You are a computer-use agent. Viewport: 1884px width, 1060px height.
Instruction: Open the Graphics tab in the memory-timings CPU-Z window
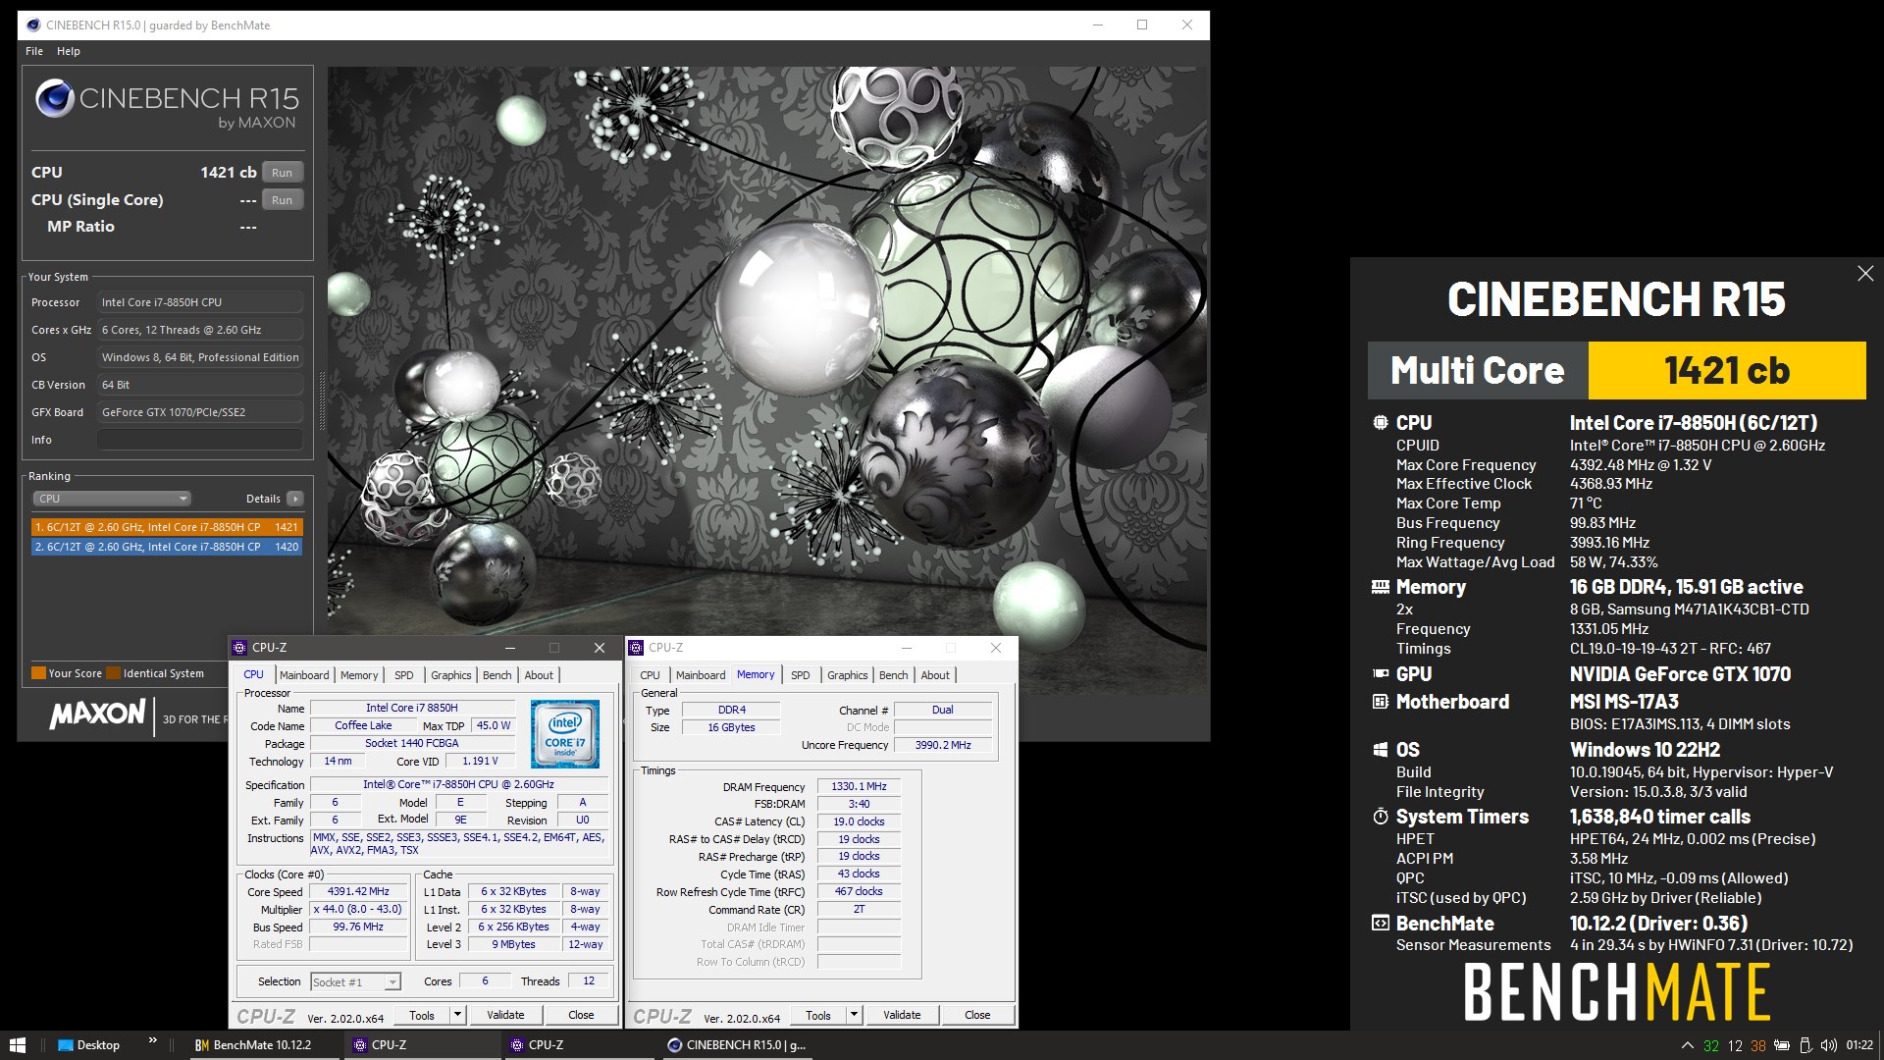coord(847,675)
